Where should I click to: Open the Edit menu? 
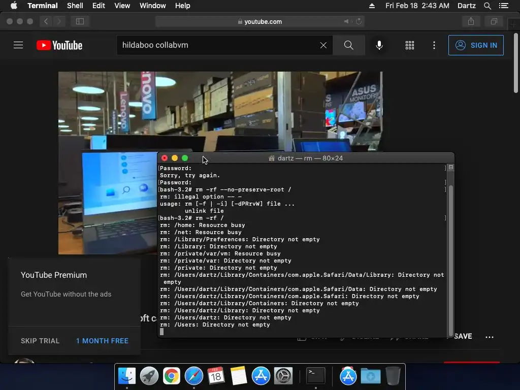(x=99, y=6)
